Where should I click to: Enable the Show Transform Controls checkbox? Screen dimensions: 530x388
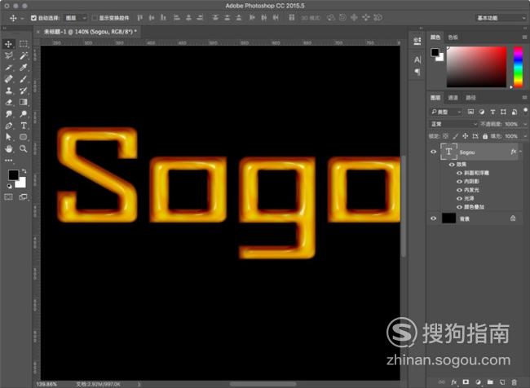[x=95, y=18]
